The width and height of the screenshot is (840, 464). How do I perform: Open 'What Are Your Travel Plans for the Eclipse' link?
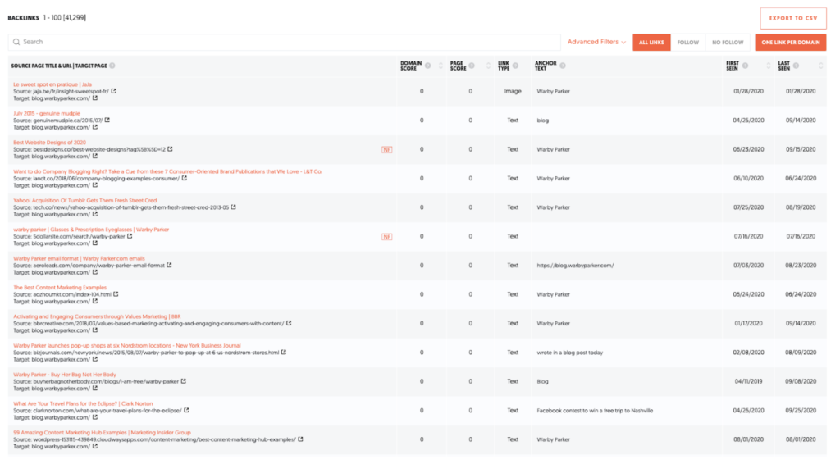(83, 403)
